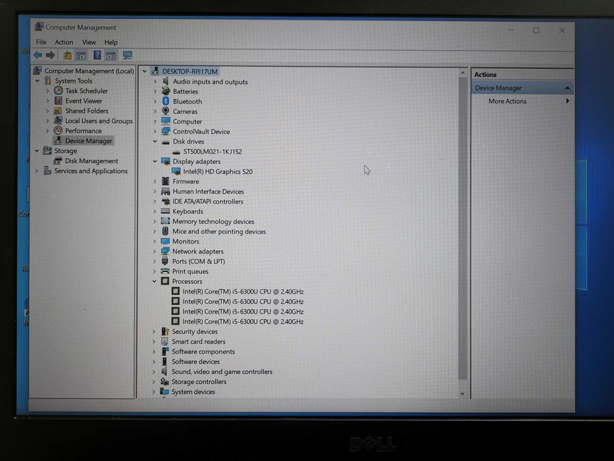Select Computer Management (Local) root node

[x=89, y=71]
